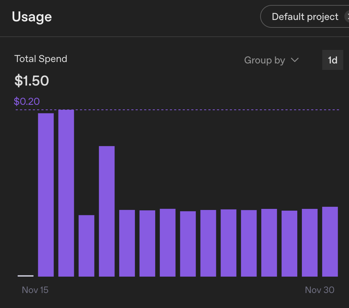Viewport: 349px width, 308px height.
Task: Click the Usage page heading
Action: [x=32, y=17]
